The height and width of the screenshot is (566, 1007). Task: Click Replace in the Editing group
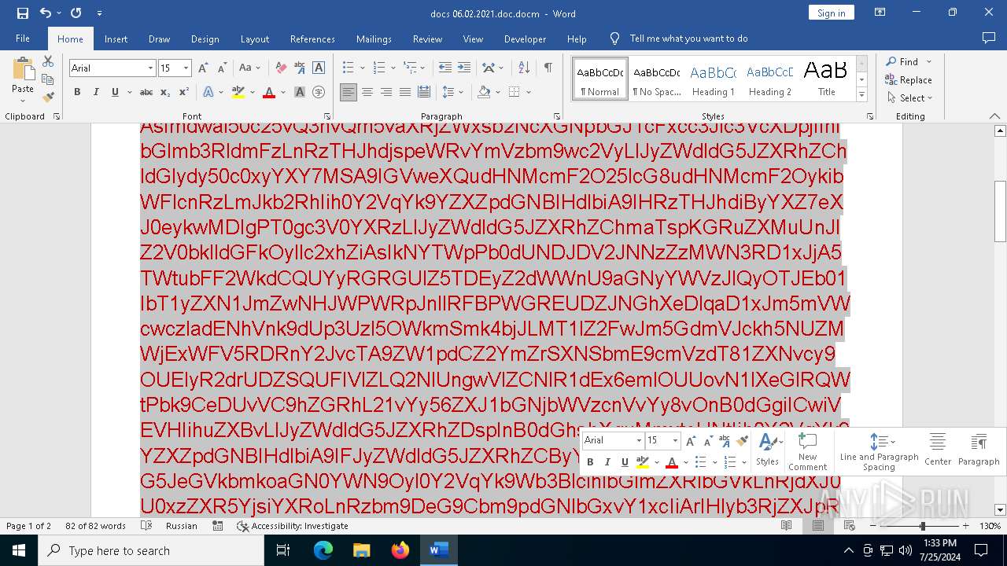909,80
